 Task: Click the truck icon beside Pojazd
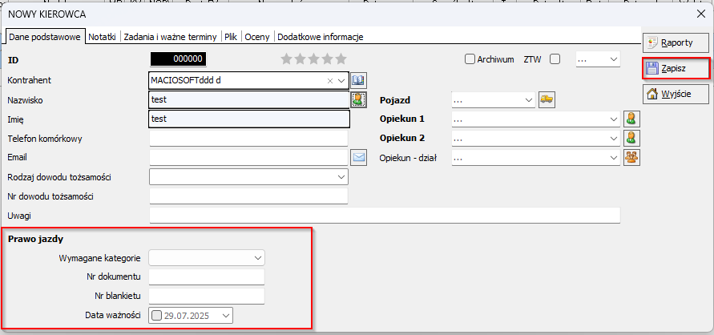(x=547, y=99)
